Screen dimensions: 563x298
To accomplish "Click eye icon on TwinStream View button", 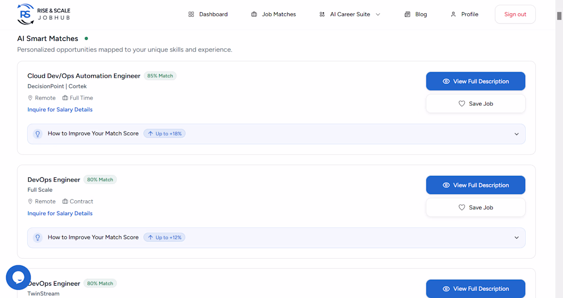I will pos(446,289).
